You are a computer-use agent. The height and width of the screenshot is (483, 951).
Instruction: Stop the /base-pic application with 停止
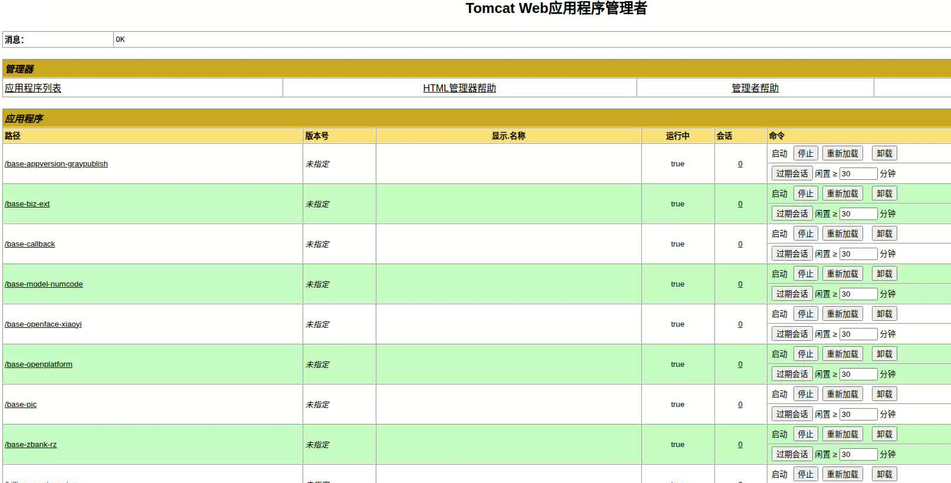click(806, 394)
